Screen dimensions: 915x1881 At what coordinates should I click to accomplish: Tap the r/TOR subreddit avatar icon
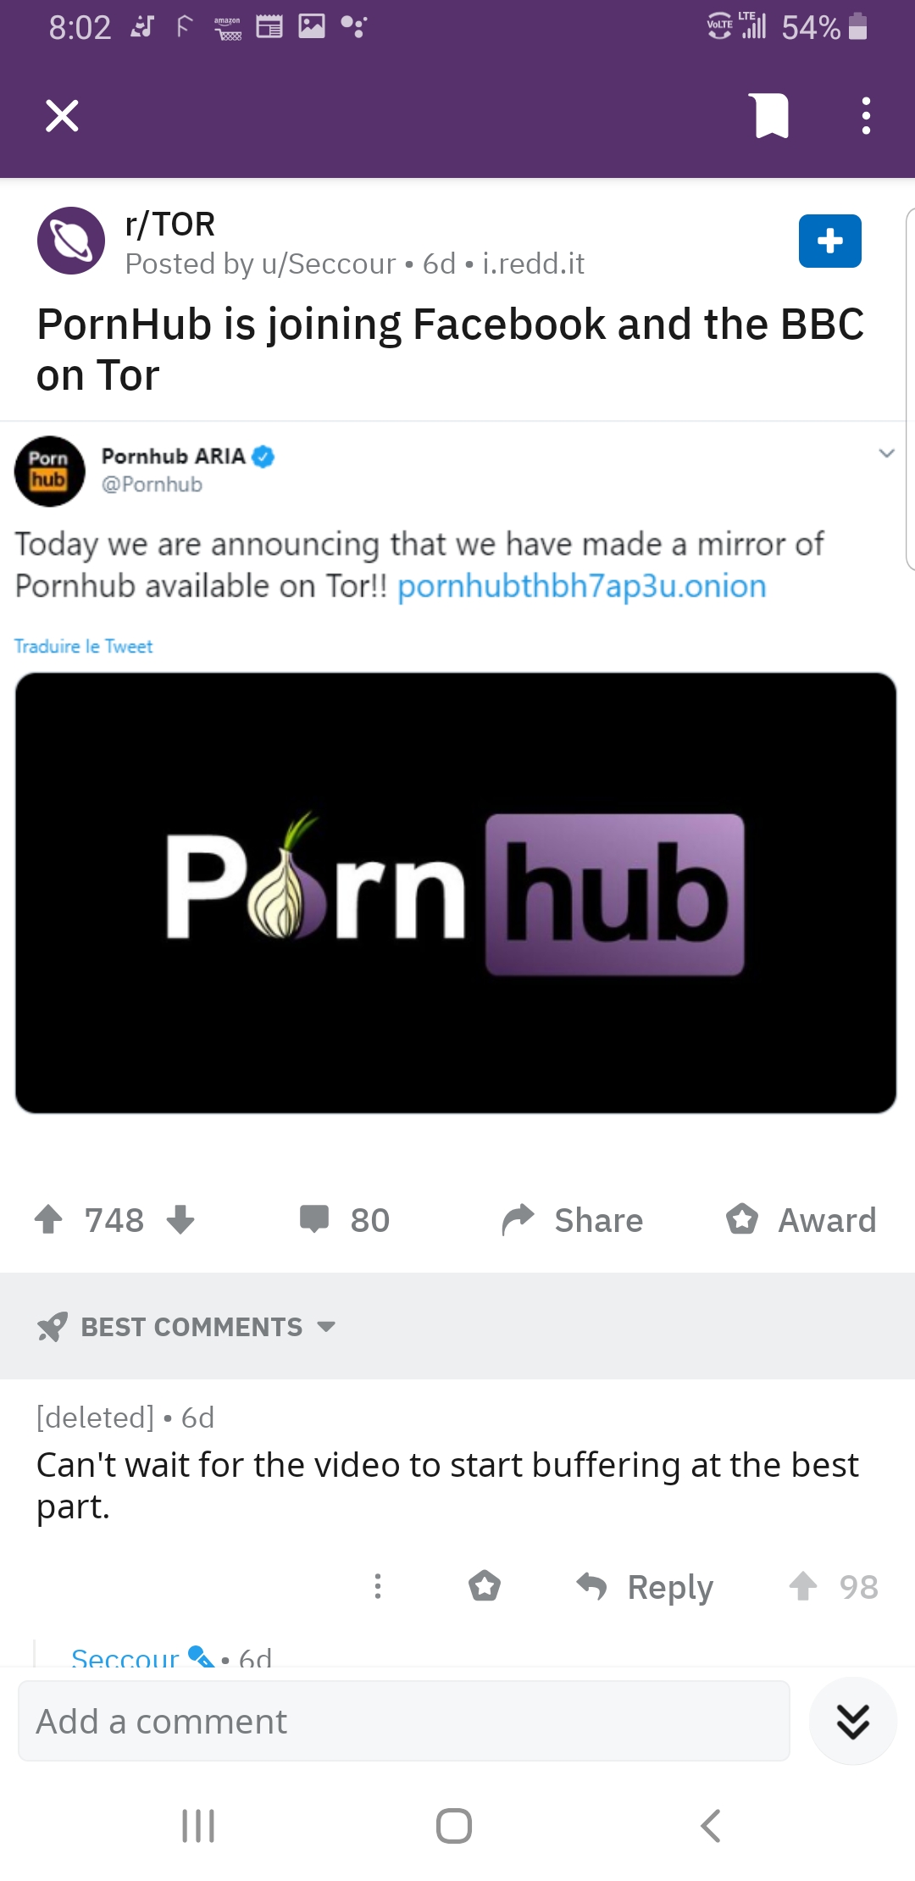pos(71,241)
